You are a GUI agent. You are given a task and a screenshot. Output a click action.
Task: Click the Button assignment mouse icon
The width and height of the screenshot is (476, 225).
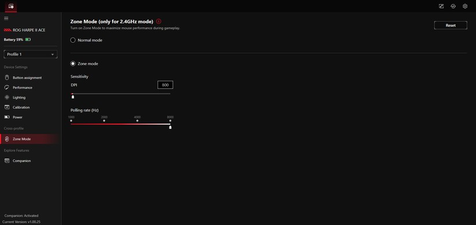[7, 77]
